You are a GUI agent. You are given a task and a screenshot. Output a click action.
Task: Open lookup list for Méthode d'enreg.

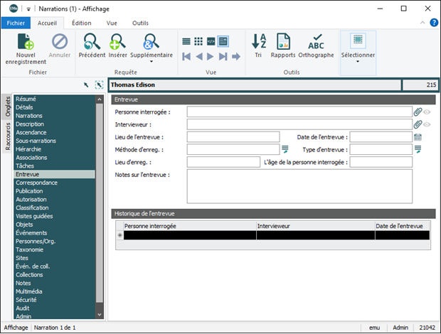click(x=285, y=149)
